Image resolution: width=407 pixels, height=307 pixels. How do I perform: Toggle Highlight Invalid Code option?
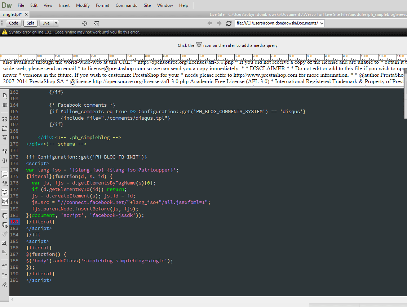tap(5, 183)
